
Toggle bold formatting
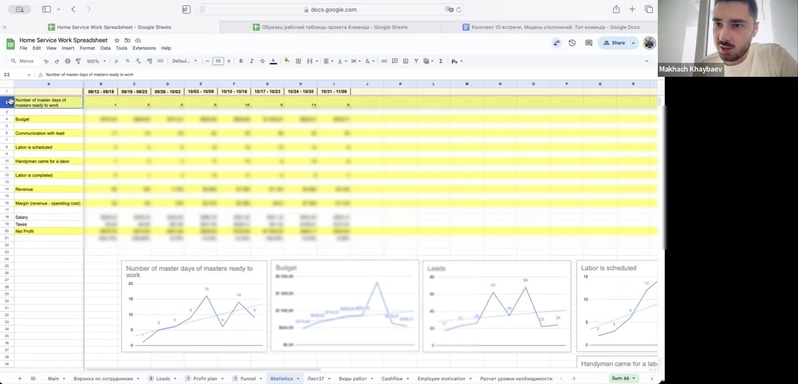coord(241,61)
